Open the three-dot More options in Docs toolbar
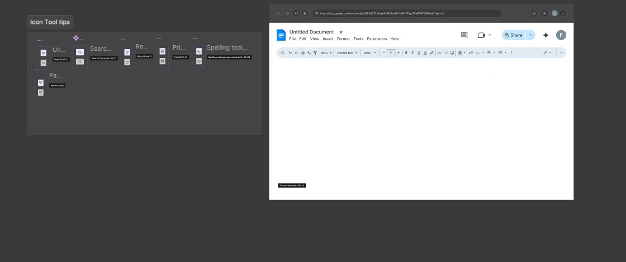This screenshot has height=262, width=626. click(511, 52)
